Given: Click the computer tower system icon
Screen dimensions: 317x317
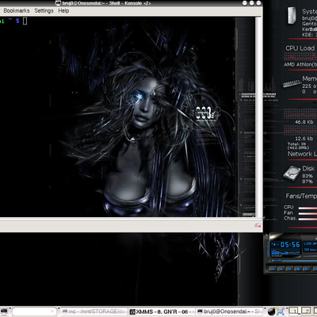Looking at the screenshot, I should click(292, 16).
